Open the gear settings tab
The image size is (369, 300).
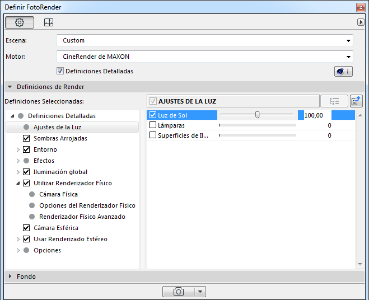coord(20,22)
